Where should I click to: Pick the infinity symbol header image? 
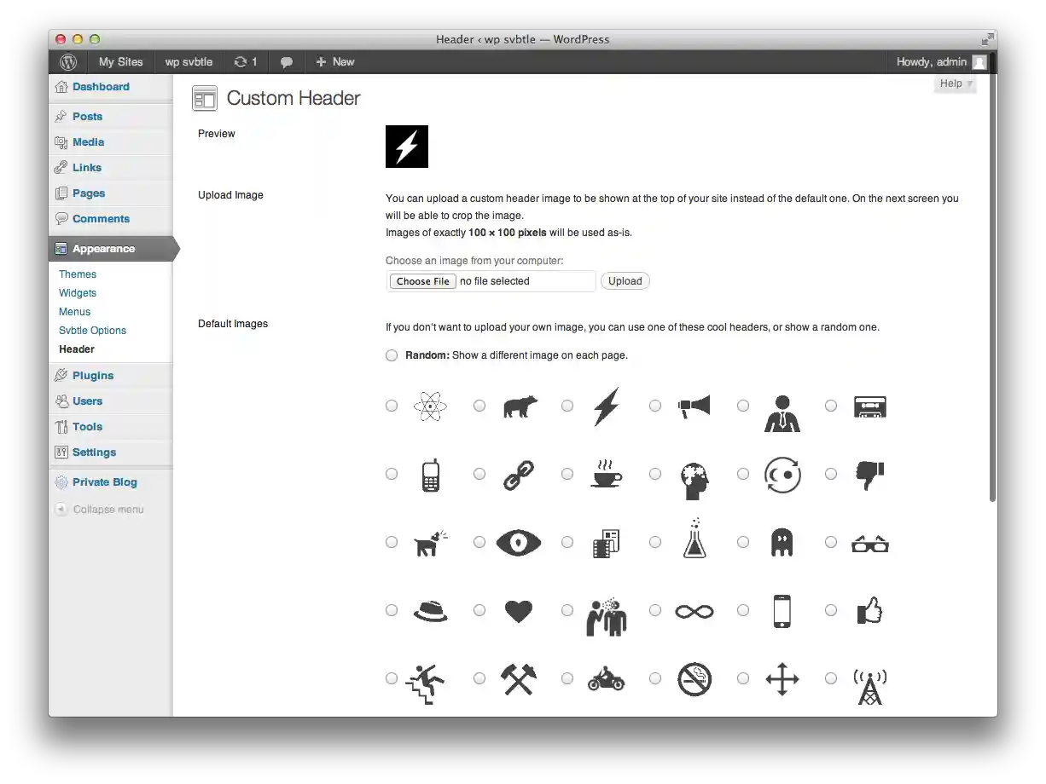694,611
